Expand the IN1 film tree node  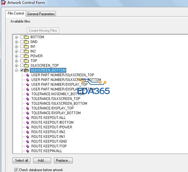tap(17, 47)
